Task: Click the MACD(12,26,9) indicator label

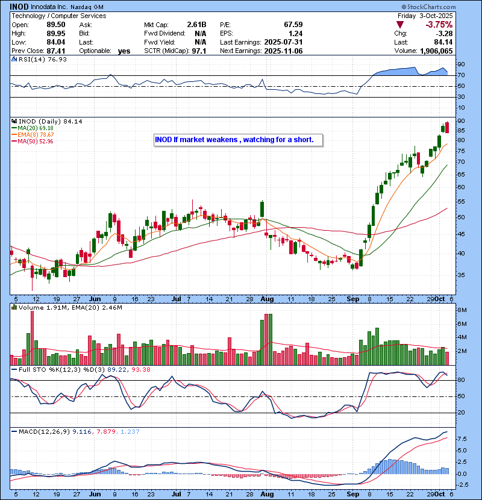Action: tap(44, 432)
